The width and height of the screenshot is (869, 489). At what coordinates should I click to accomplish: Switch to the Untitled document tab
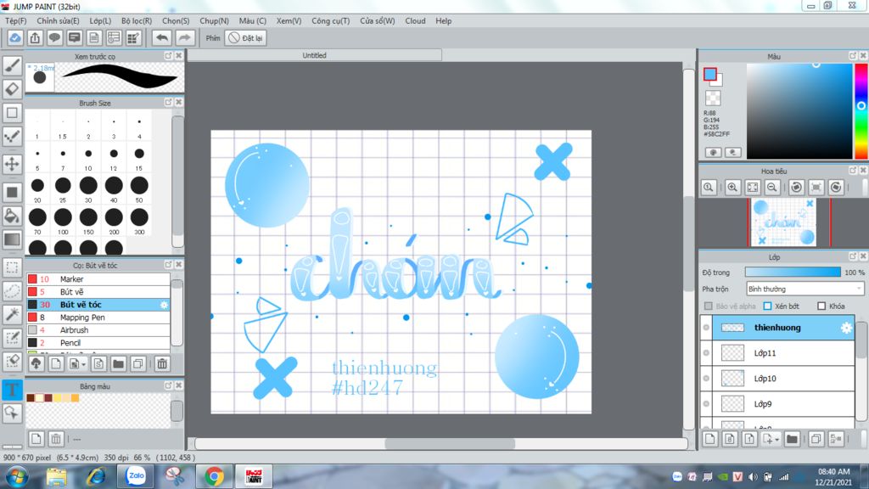pos(314,55)
